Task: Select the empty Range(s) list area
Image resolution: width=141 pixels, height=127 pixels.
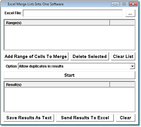Action: 69,37
